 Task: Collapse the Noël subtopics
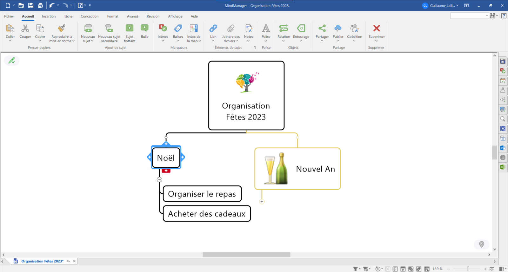pyautogui.click(x=160, y=179)
